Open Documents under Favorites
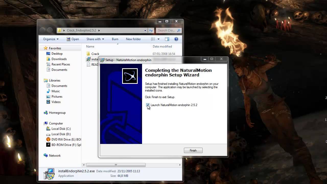Viewport: 327px width, 184px height. pos(59,70)
